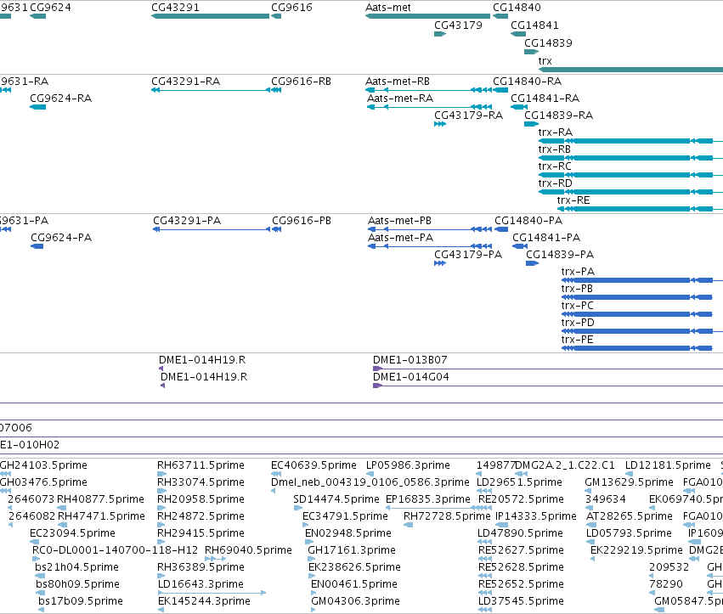The height and width of the screenshot is (614, 723).
Task: Open the trx-RD transcript label
Action: [555, 183]
